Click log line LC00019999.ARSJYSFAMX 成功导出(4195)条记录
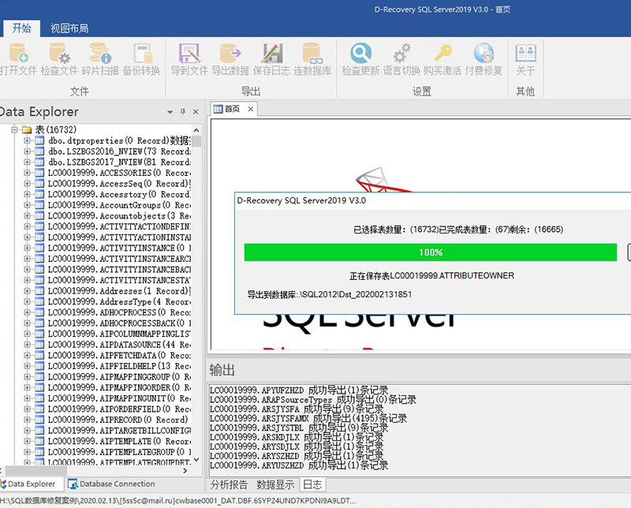The image size is (631, 508). 308,419
